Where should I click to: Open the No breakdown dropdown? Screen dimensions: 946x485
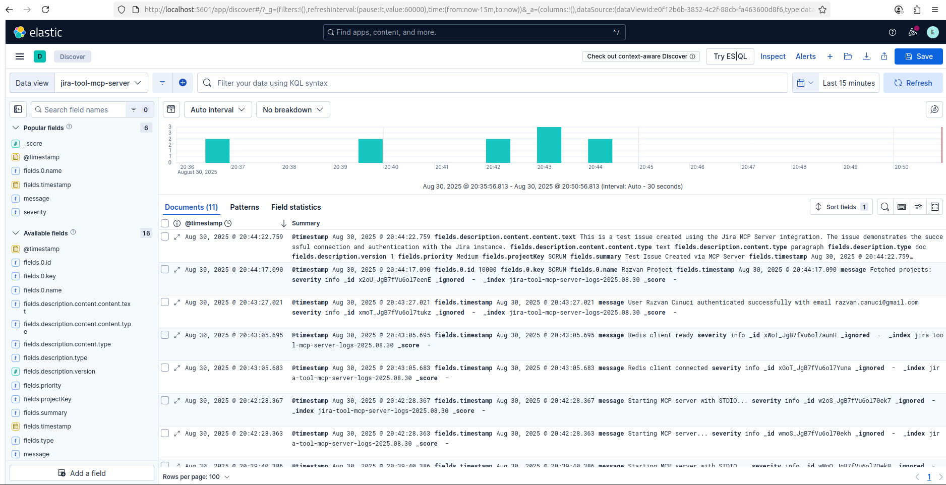click(x=293, y=109)
